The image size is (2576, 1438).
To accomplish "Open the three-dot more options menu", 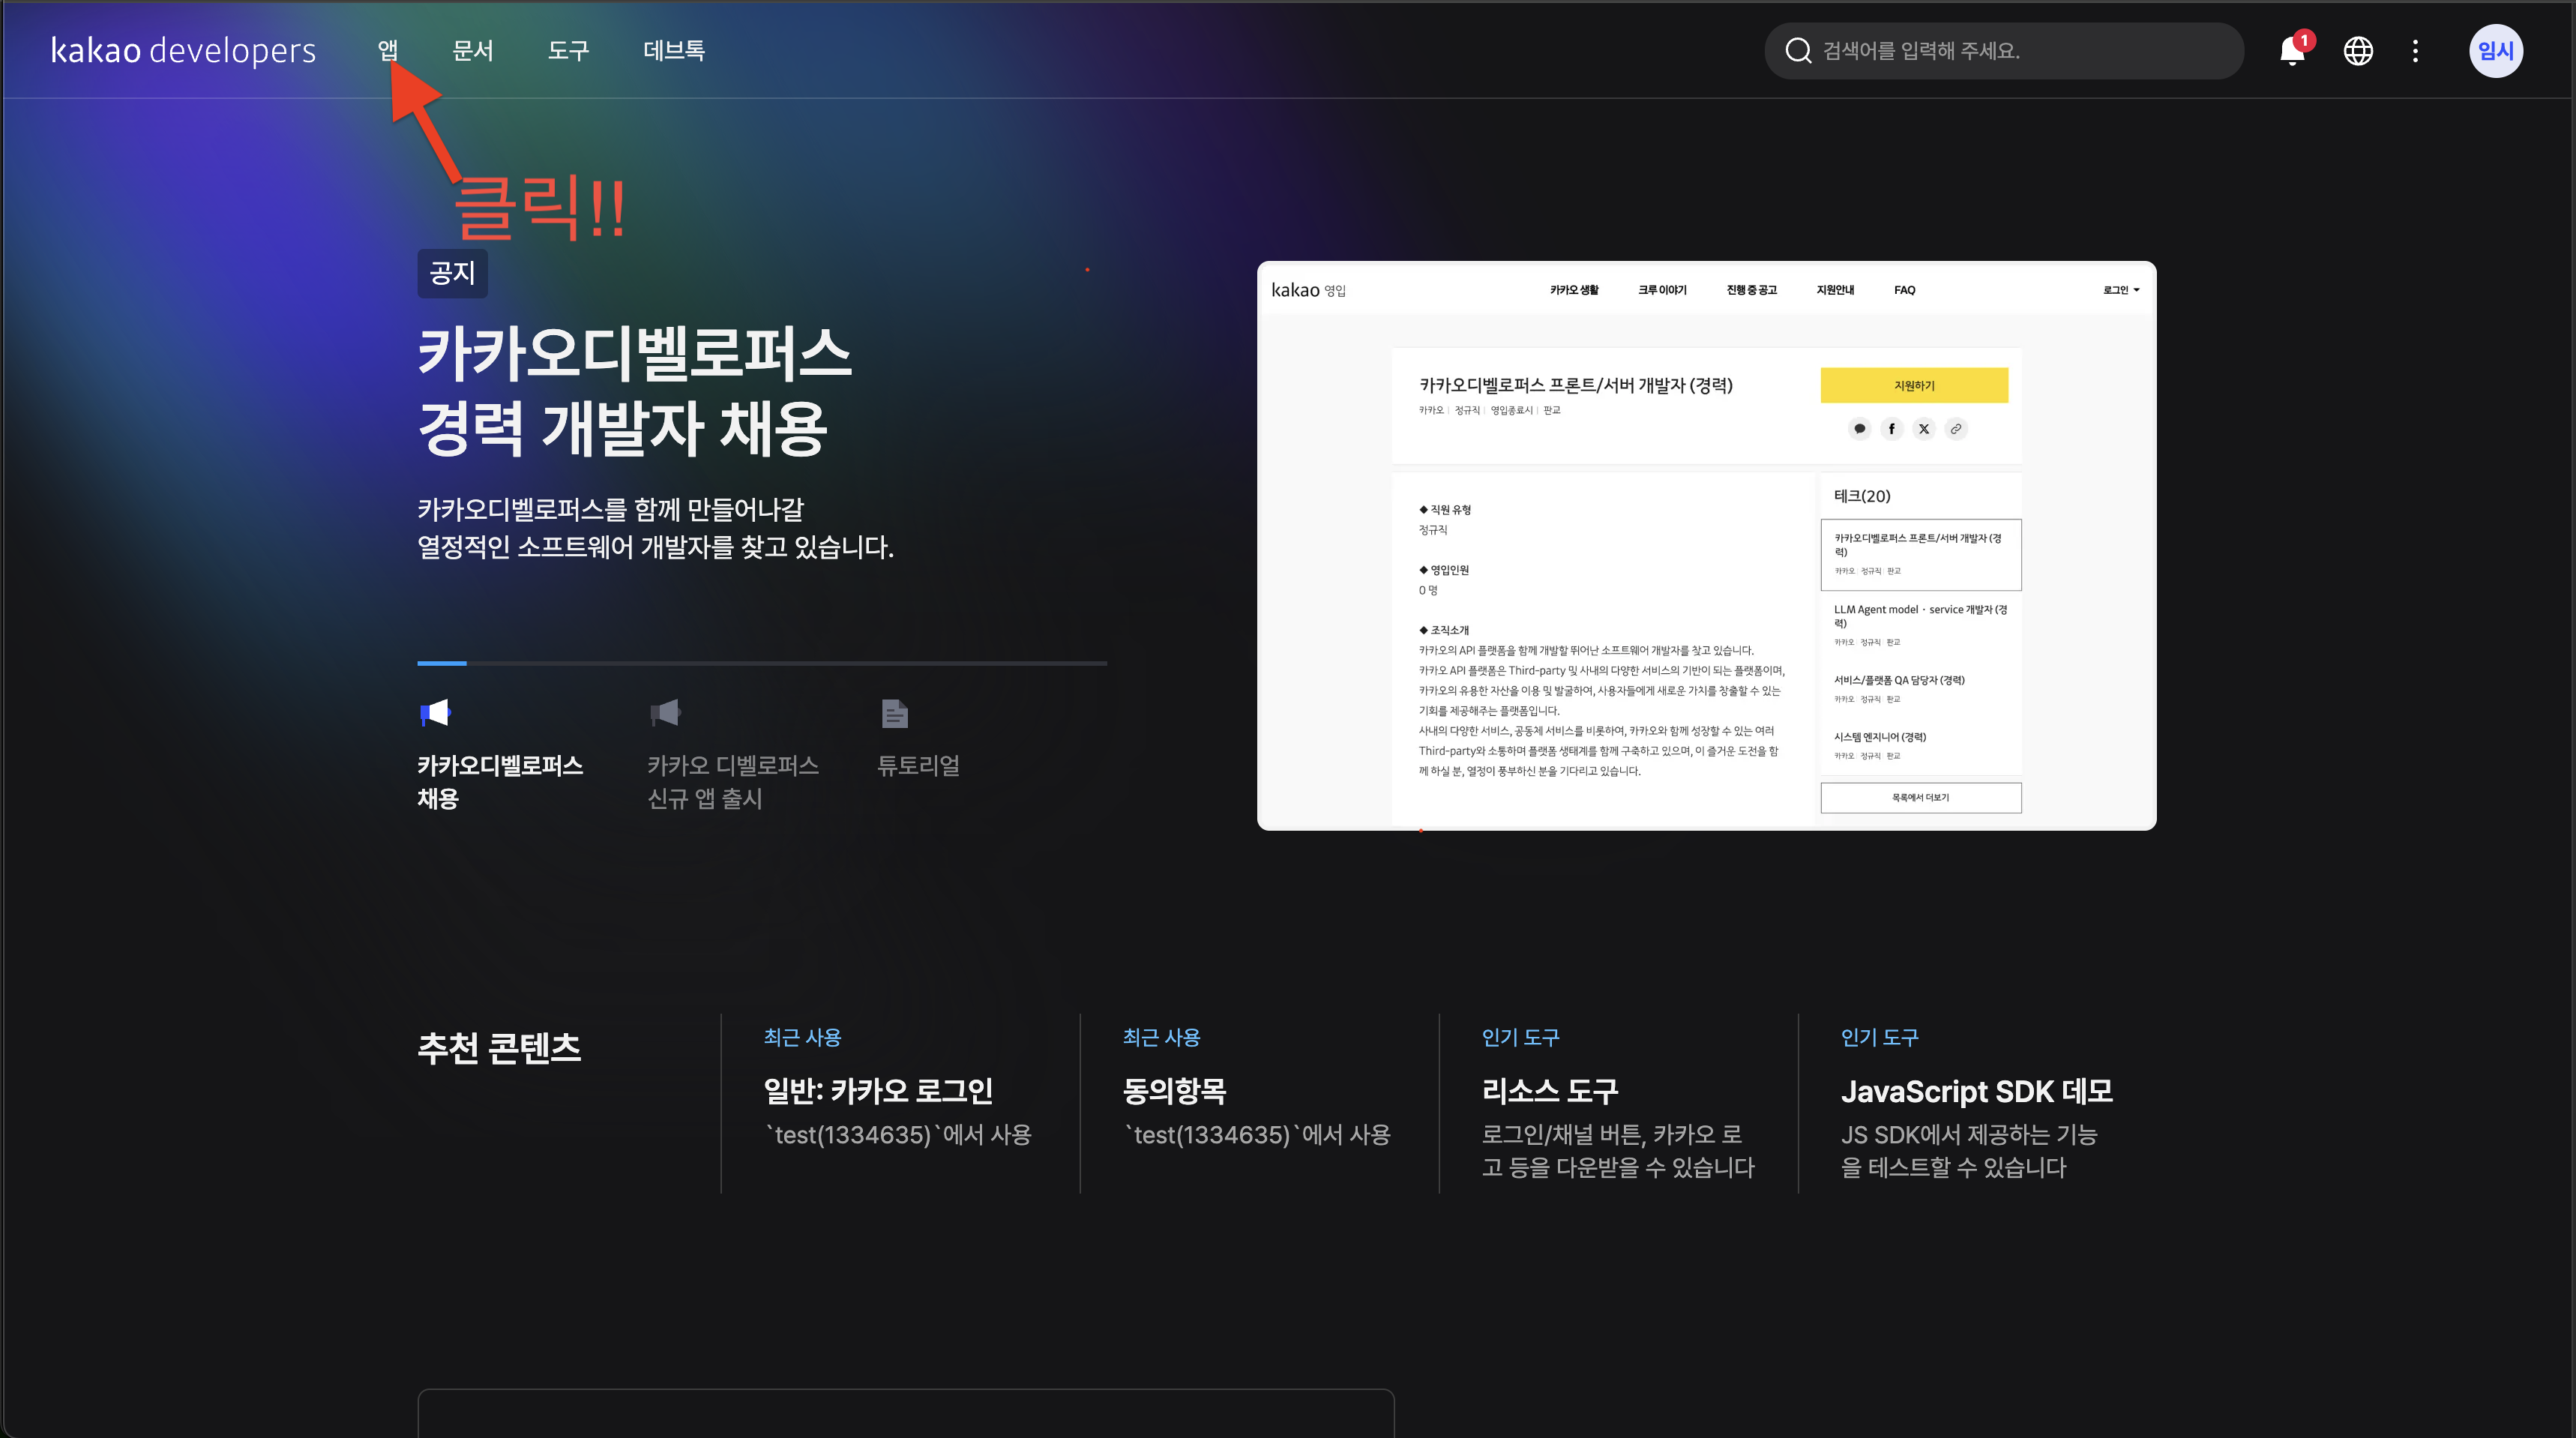I will (x=2415, y=51).
